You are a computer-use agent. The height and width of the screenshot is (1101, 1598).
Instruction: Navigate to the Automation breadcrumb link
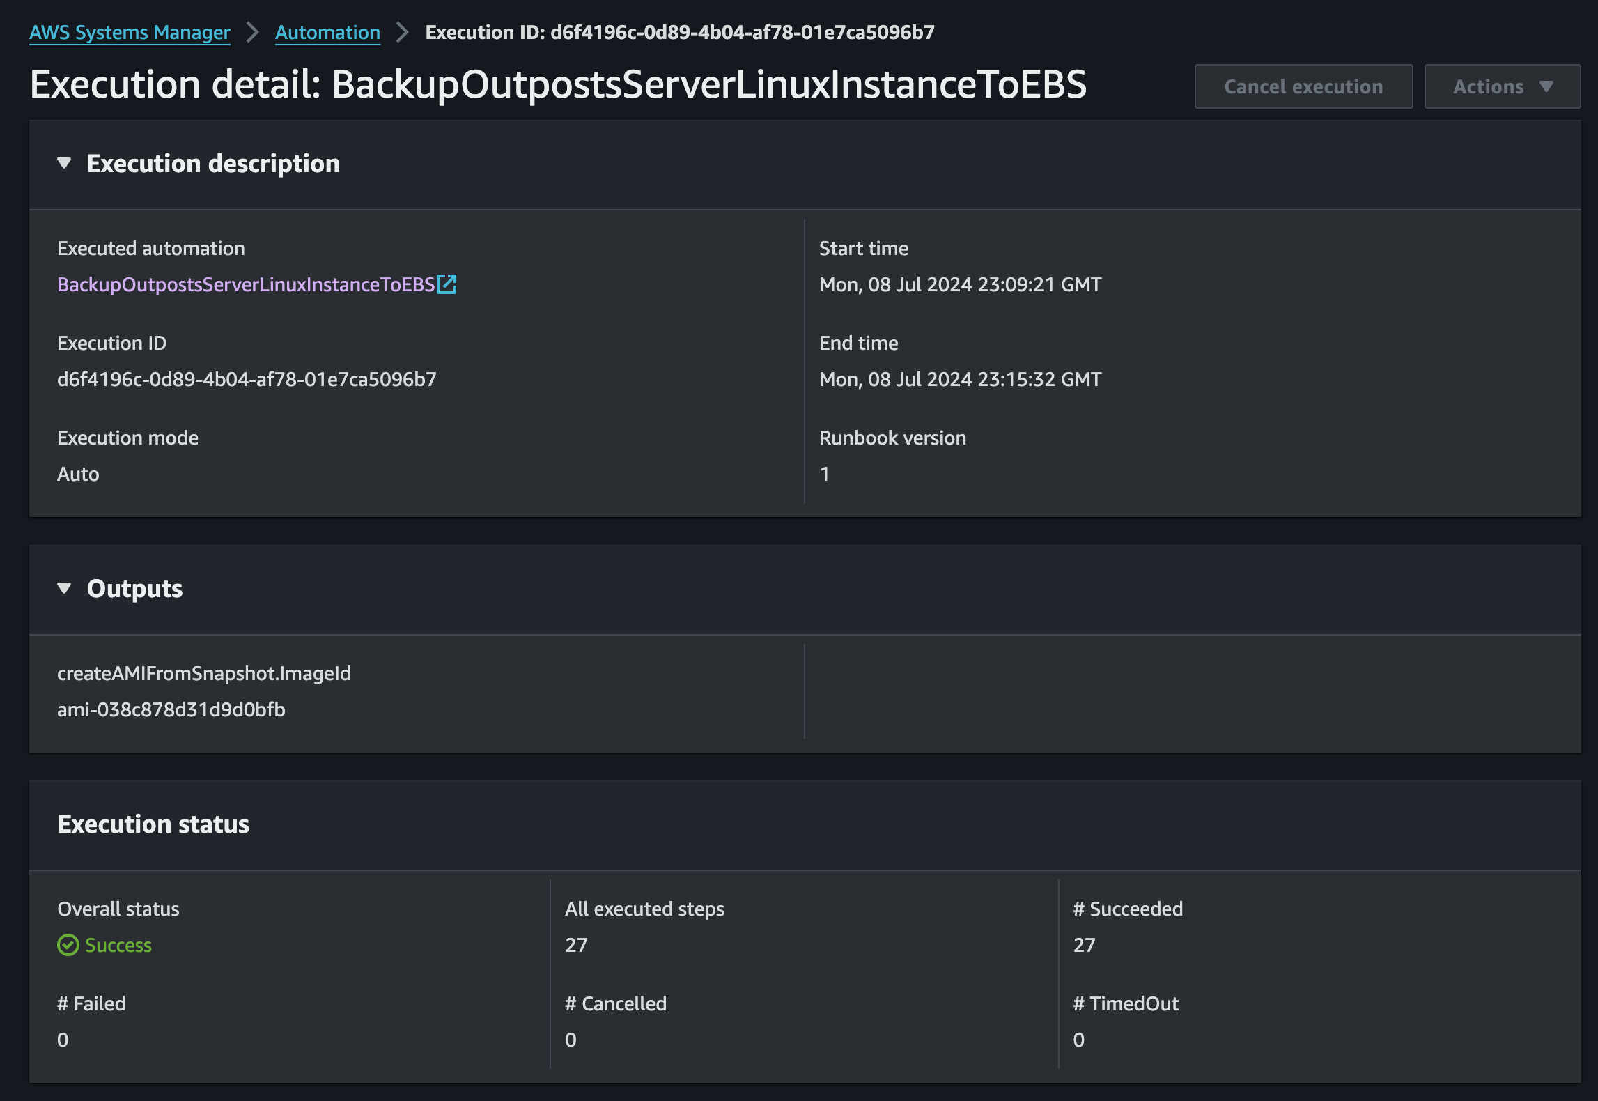tap(327, 33)
